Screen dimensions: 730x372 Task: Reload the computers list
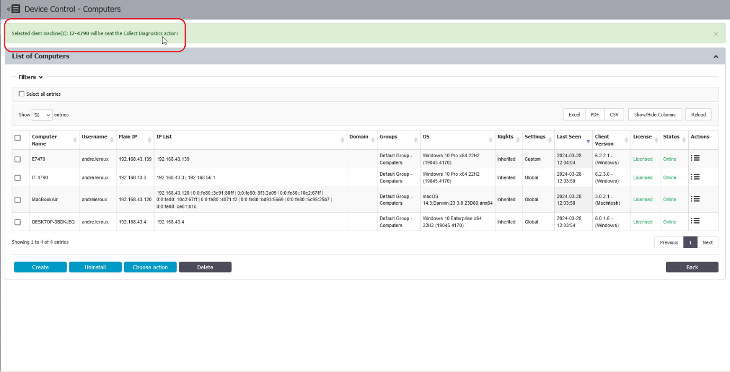pyautogui.click(x=698, y=114)
